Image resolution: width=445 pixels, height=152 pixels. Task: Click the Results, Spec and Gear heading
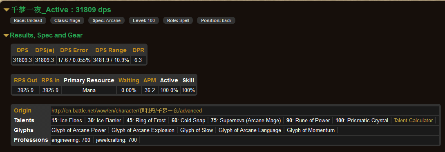46,35
